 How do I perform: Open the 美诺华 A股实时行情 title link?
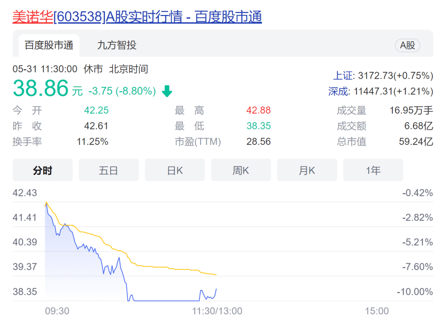point(137,17)
